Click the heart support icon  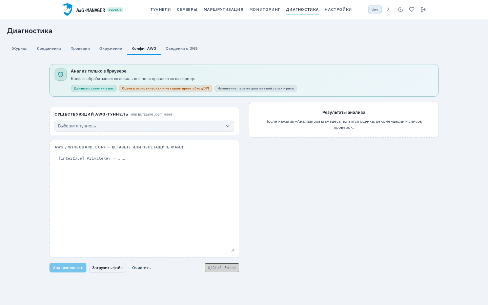tap(412, 9)
